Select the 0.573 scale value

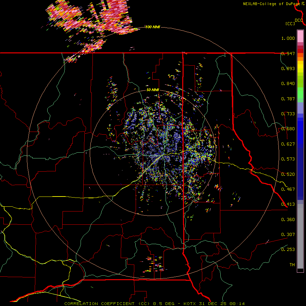(288, 159)
